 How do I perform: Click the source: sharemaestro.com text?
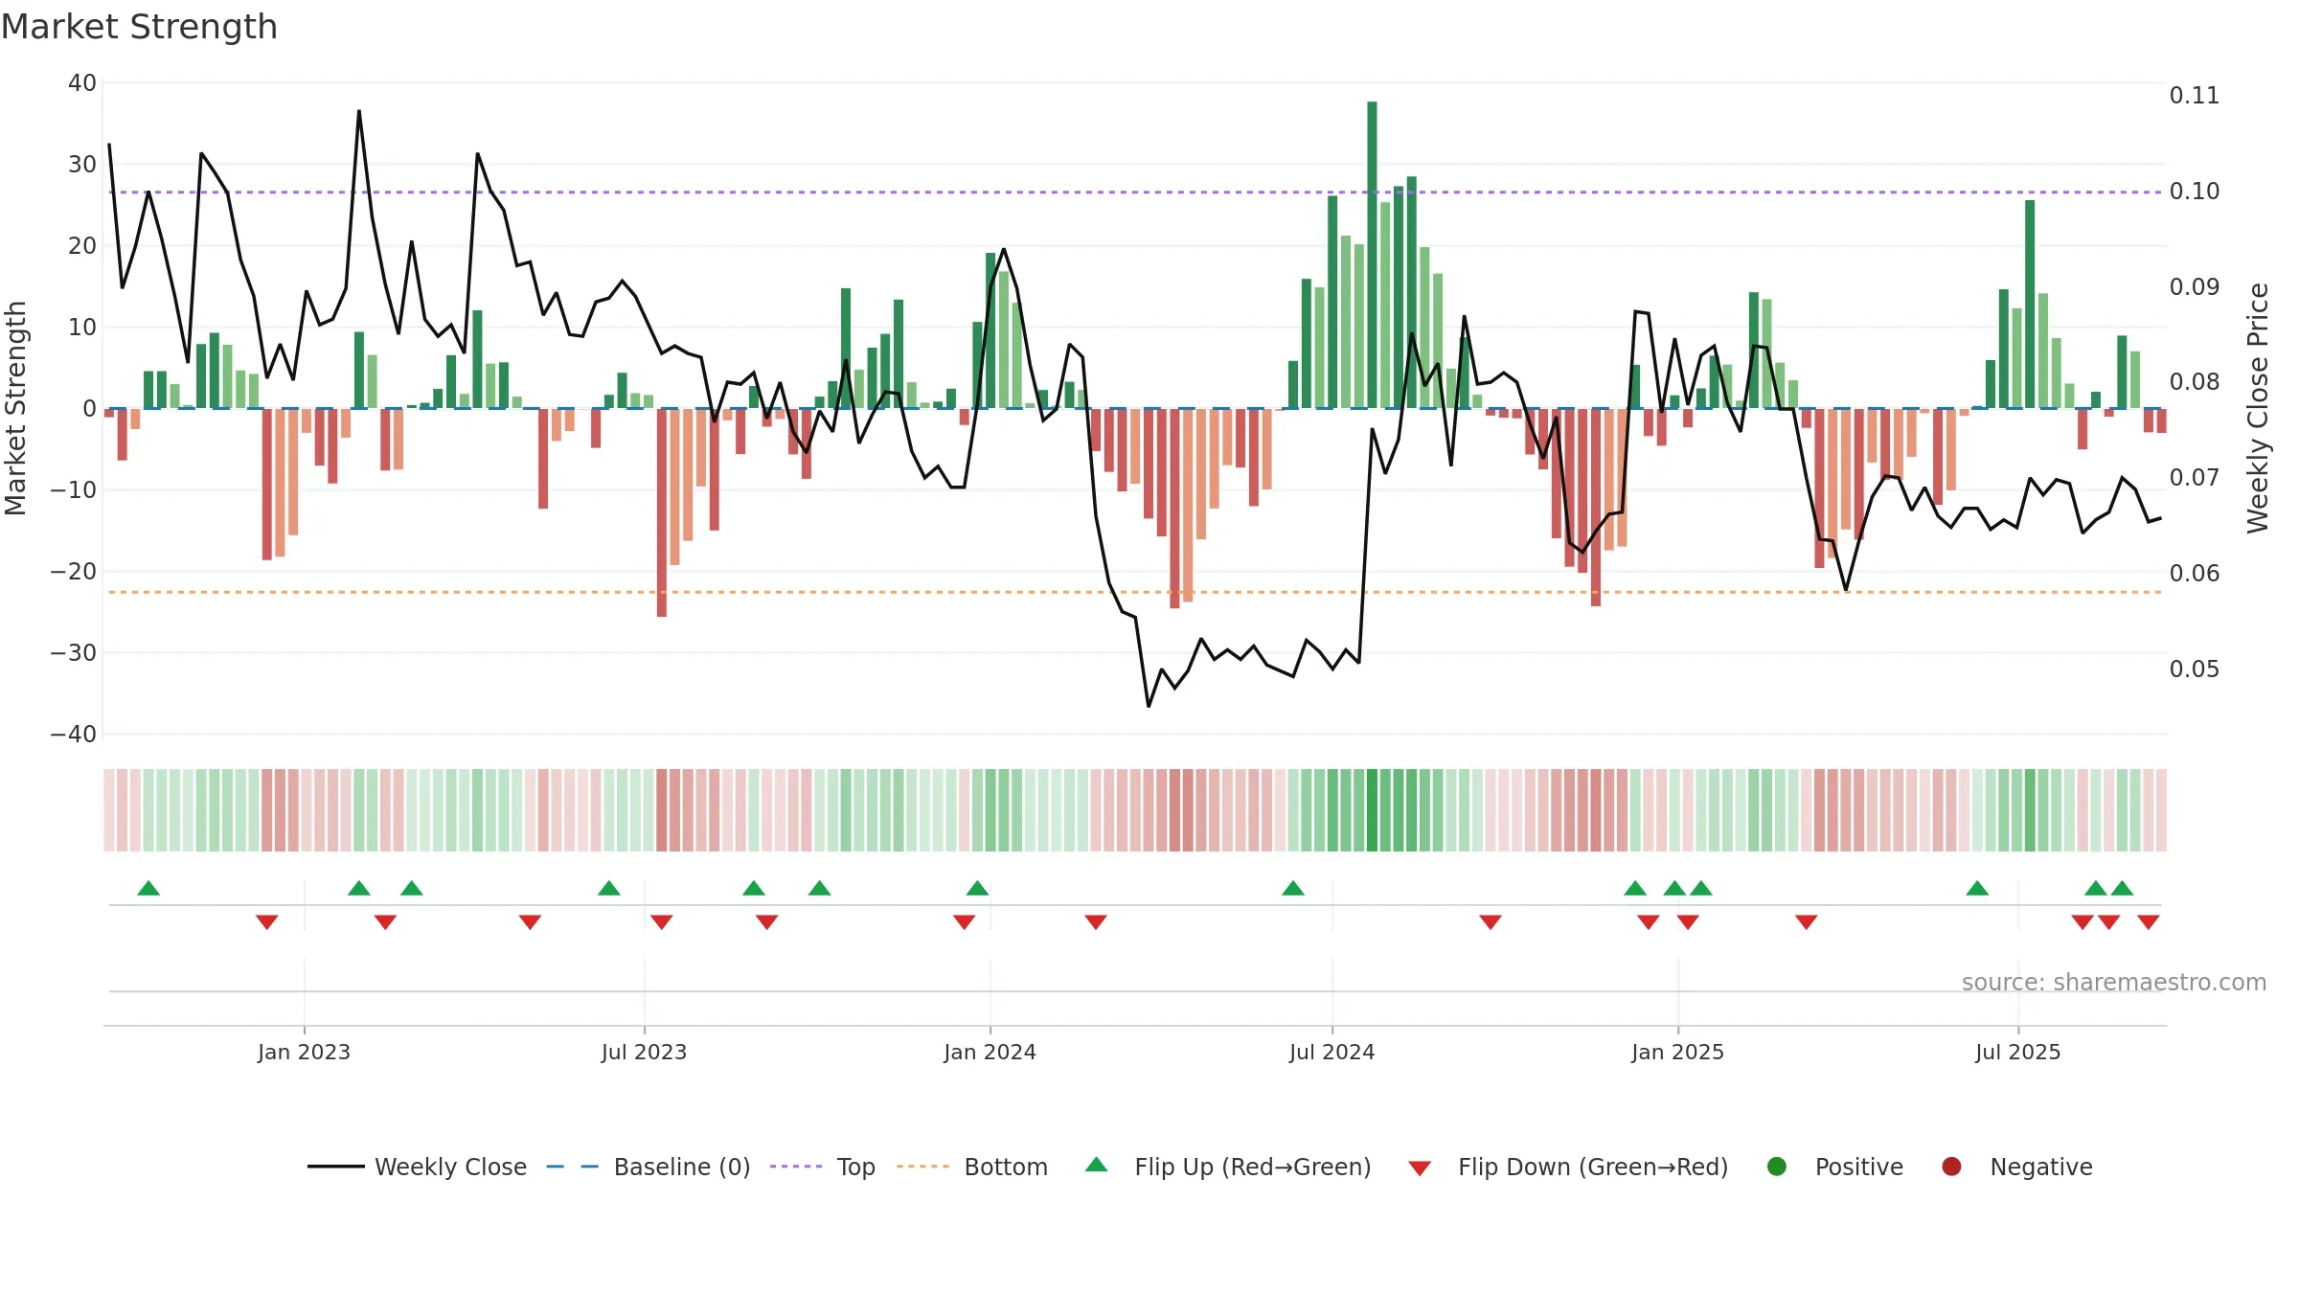coord(2114,982)
